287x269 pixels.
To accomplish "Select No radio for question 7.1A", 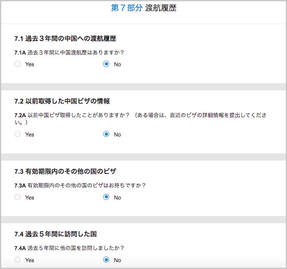I will (106, 64).
